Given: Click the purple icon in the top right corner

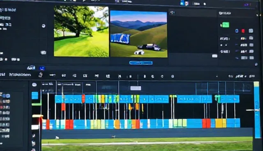Looking at the screenshot, I should coord(247,5).
